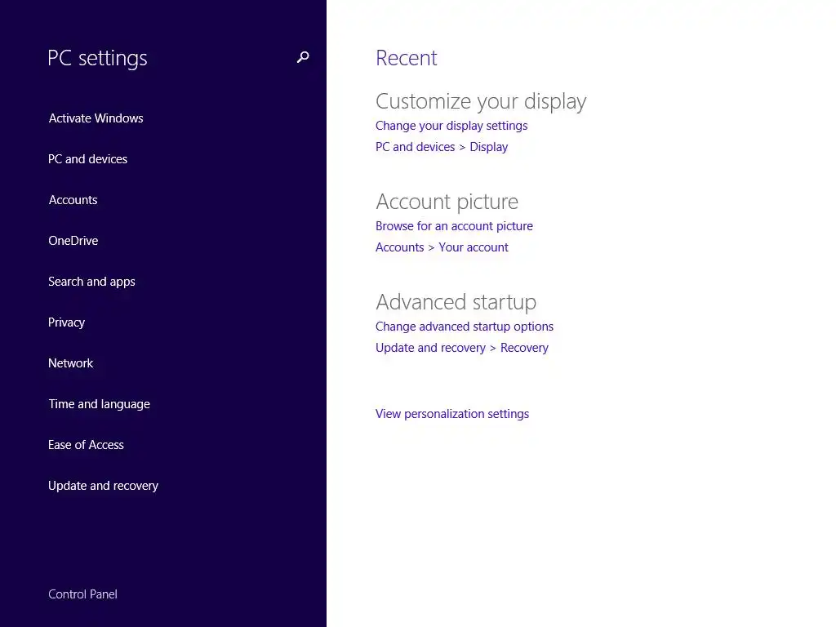Click Browse for an account picture
The width and height of the screenshot is (836, 627).
454,226
